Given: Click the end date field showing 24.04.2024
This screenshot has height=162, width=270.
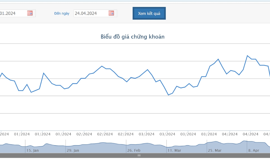Looking at the screenshot, I should (95, 13).
